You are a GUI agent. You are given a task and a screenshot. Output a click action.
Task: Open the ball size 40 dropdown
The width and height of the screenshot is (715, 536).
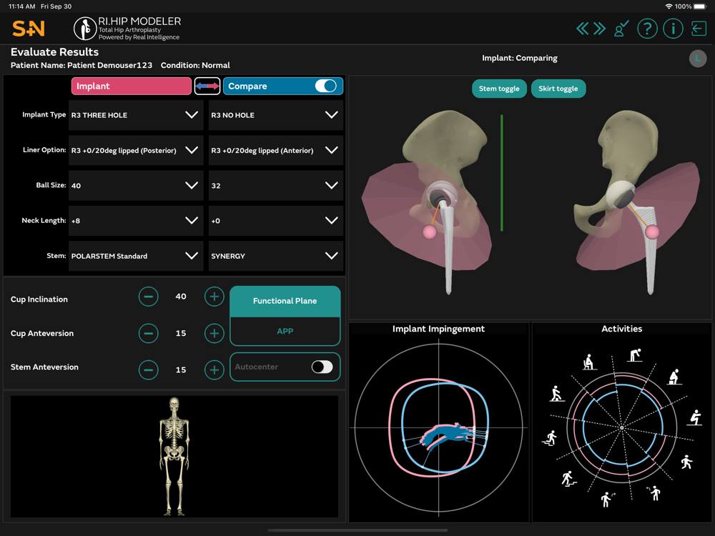coord(136,186)
